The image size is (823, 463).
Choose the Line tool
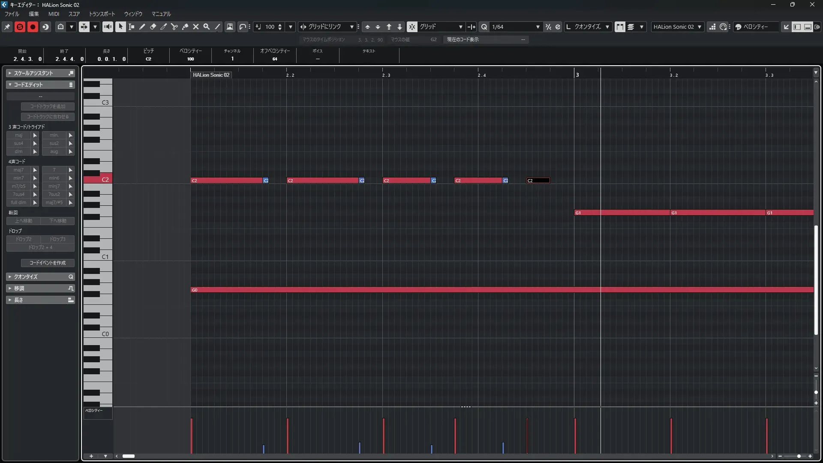217,27
